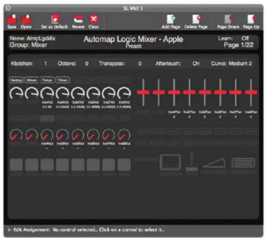The image size is (265, 238).
Task: Select the fourth red-checked encoder in the lower row
Action: (x=62, y=135)
